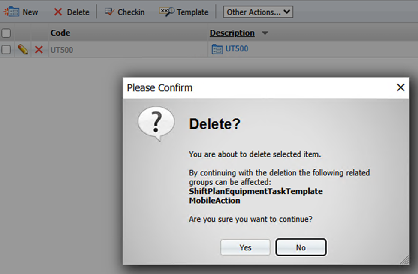Toggle the select-all checkbox in header
The height and width of the screenshot is (274, 418).
coord(6,33)
